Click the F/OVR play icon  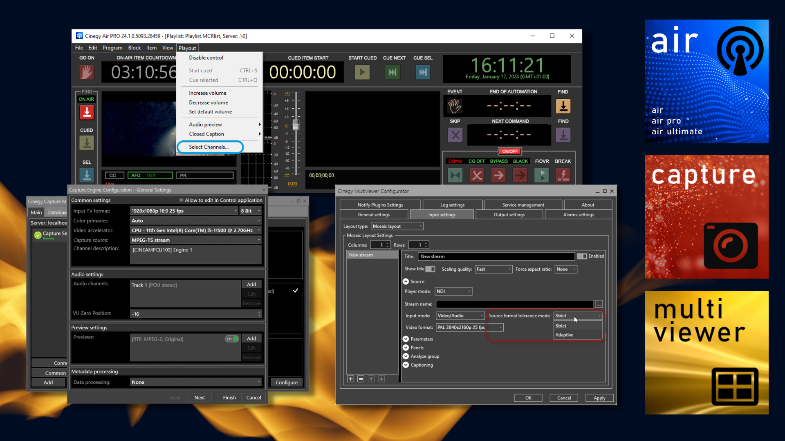542,175
